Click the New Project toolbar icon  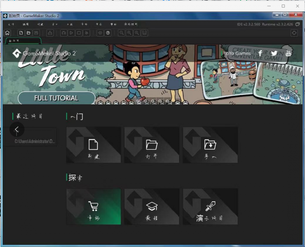pyautogui.click(x=21, y=33)
